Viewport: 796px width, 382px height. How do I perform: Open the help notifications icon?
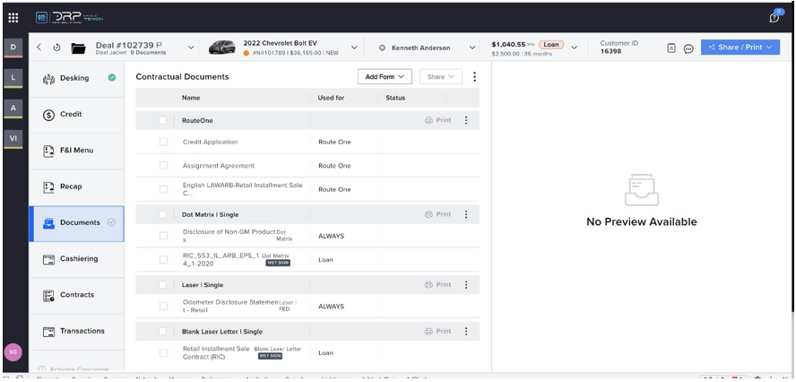coord(774,18)
